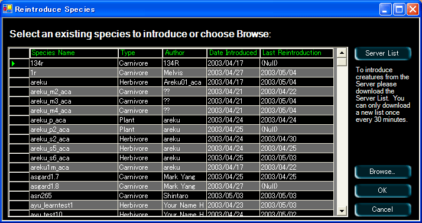Download the Server List

point(383,53)
